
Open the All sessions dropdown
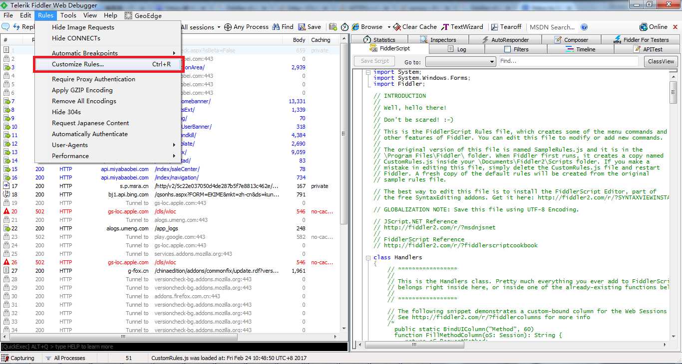pos(201,27)
